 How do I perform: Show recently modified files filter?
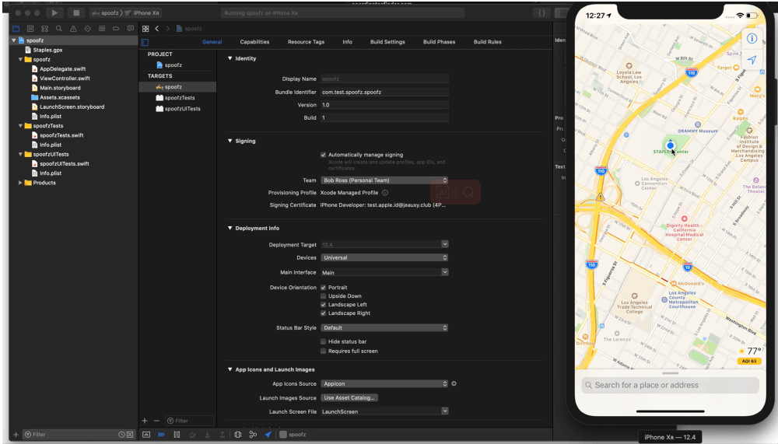click(121, 435)
